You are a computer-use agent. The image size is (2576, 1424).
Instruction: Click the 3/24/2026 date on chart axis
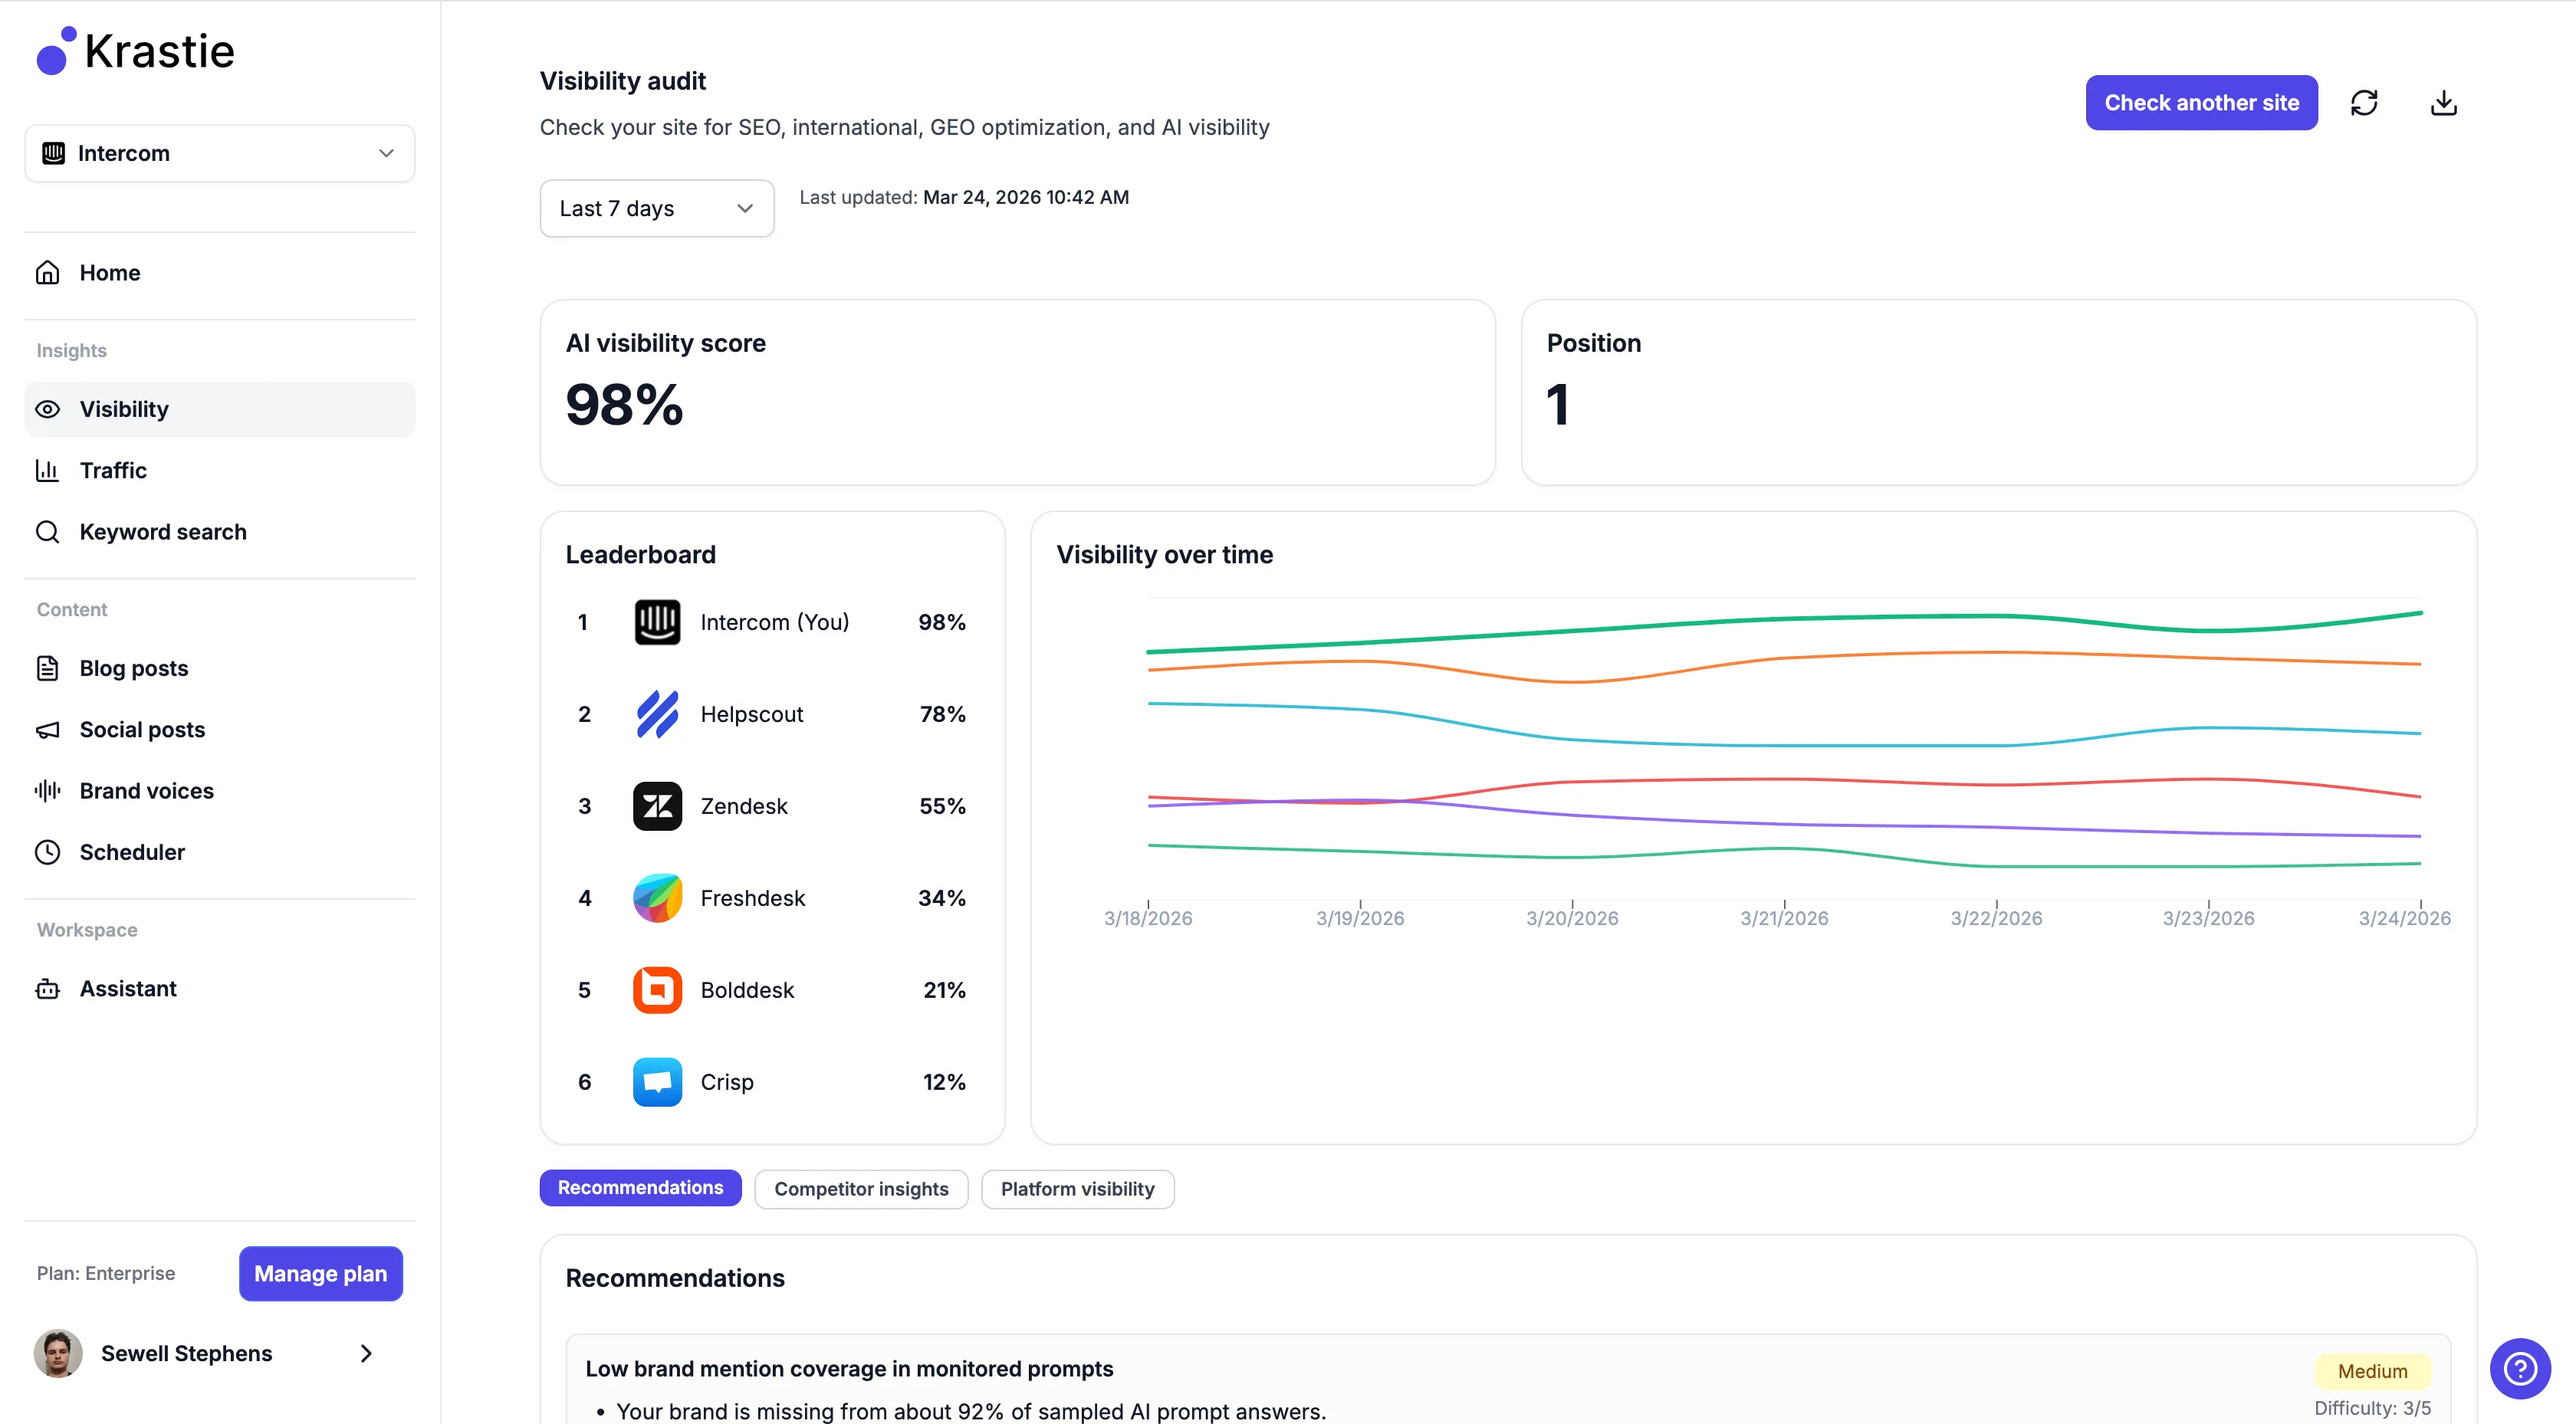click(x=2405, y=918)
